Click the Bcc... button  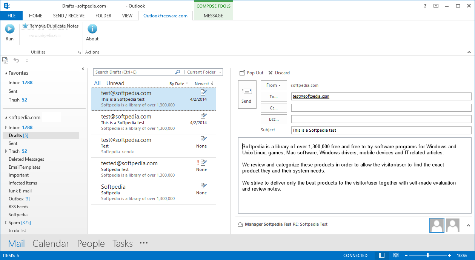[274, 119]
